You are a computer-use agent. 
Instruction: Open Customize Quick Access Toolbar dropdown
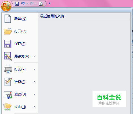coord(49,4)
